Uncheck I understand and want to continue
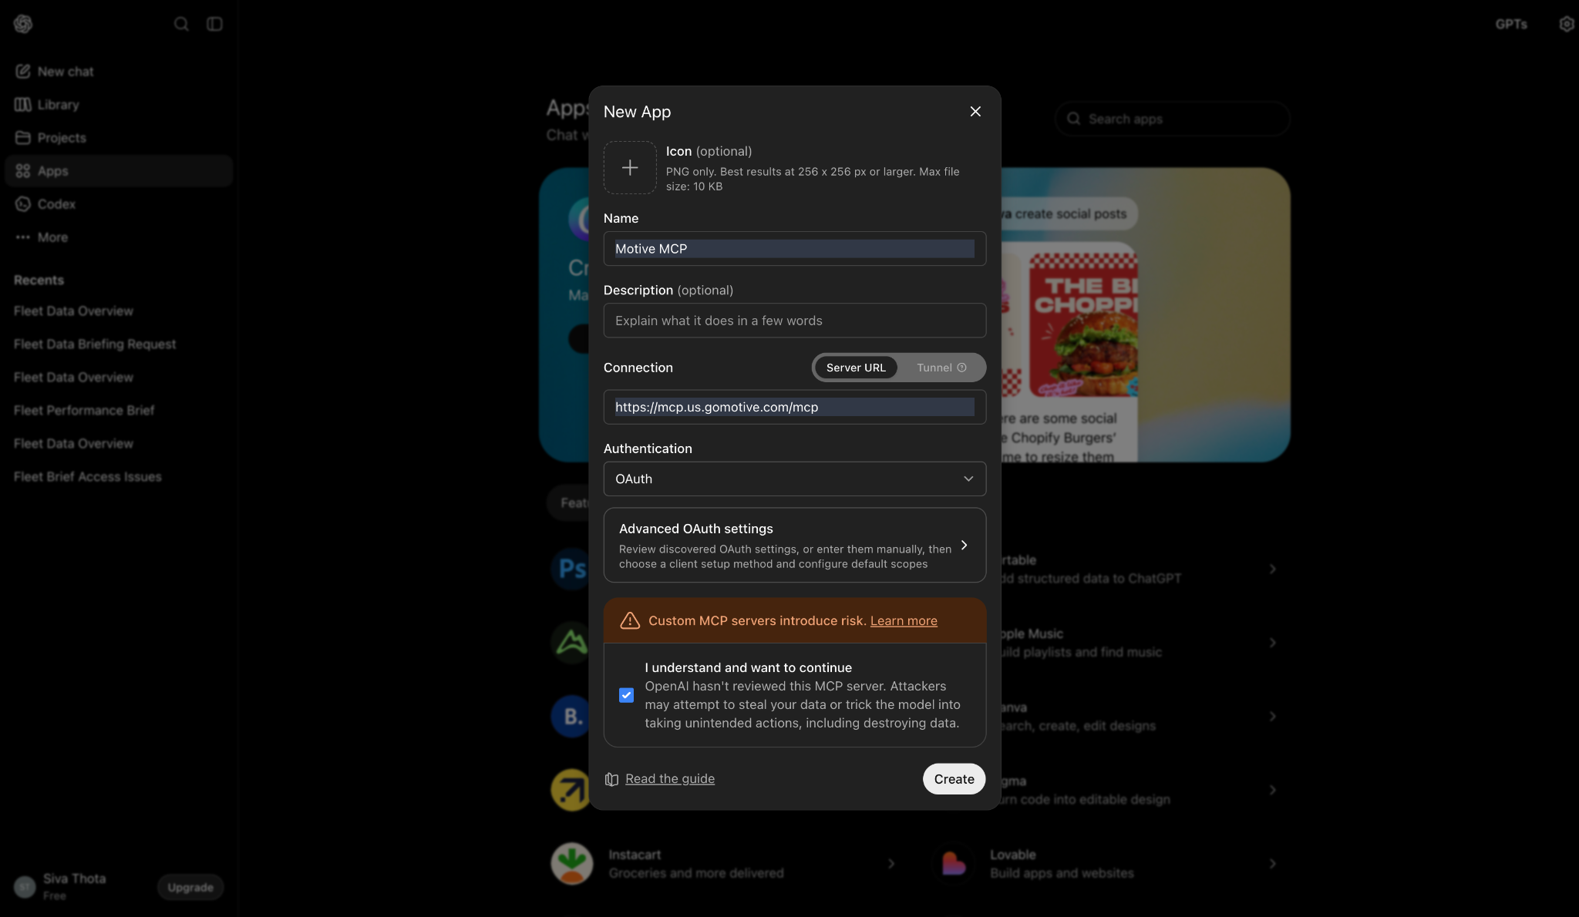1579x917 pixels. 626,695
